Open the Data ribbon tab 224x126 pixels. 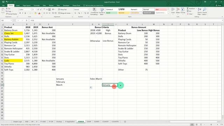coord(44,6)
